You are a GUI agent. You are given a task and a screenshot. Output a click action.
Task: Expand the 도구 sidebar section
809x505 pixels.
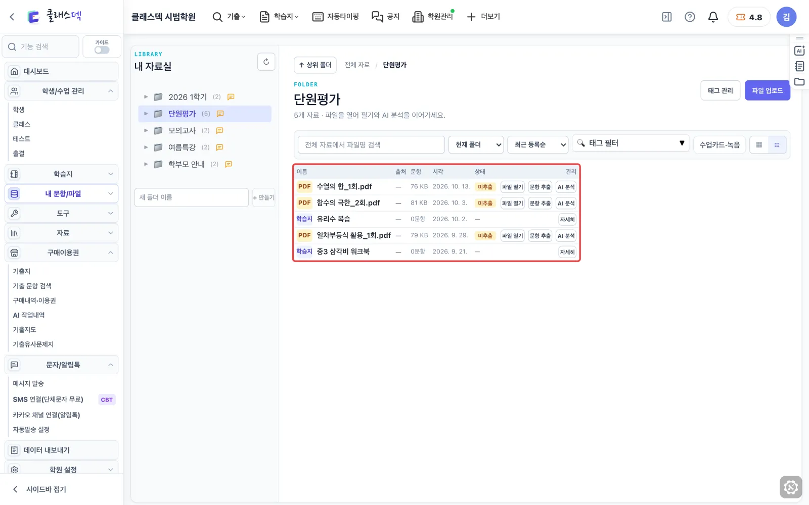point(62,214)
